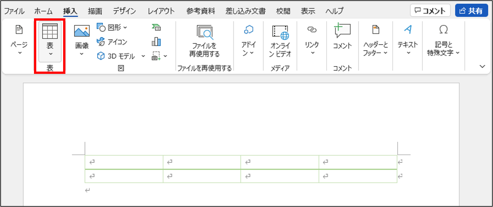Open the デザイン tab
The width and height of the screenshot is (493, 207).
[x=125, y=11]
